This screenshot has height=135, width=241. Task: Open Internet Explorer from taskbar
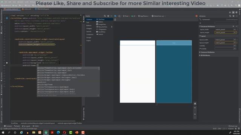pos(21,132)
